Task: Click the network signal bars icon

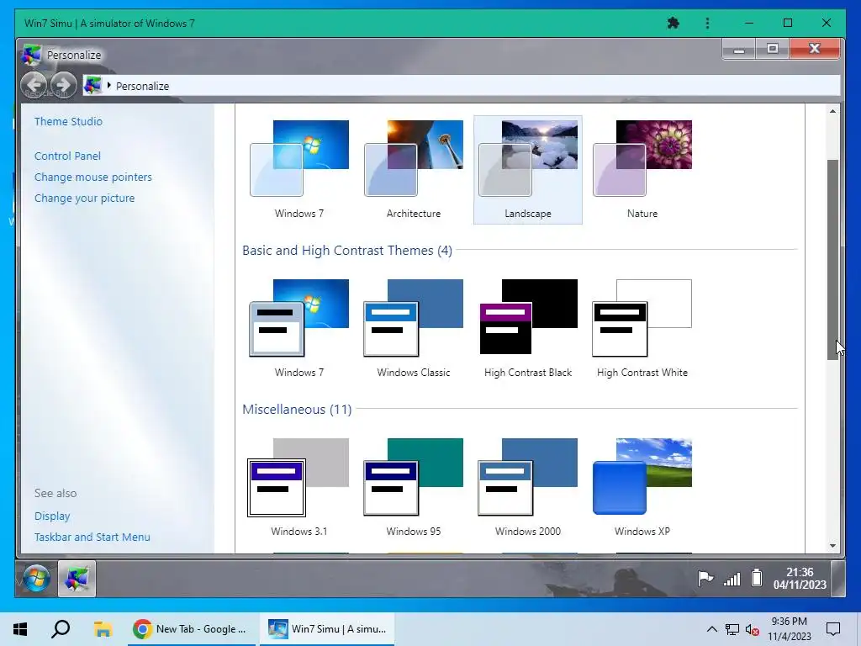Action: (x=732, y=579)
